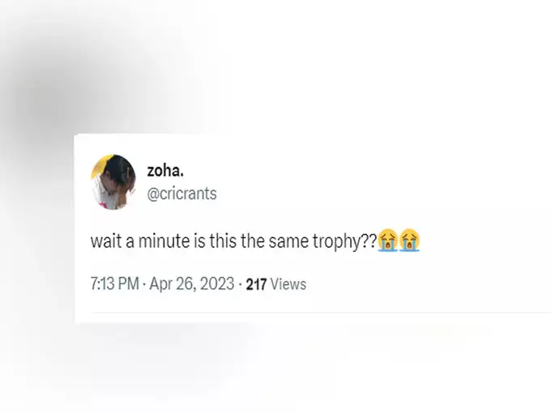Click the word trophy in the tweet
551x413 pixels.
(337, 242)
